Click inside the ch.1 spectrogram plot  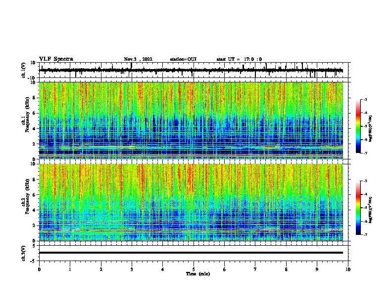coord(191,120)
